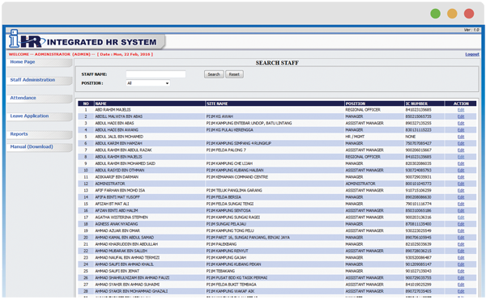Edit staff AFIZAH BT MAT ALI
The image size is (486, 300).
pyautogui.click(x=461, y=204)
